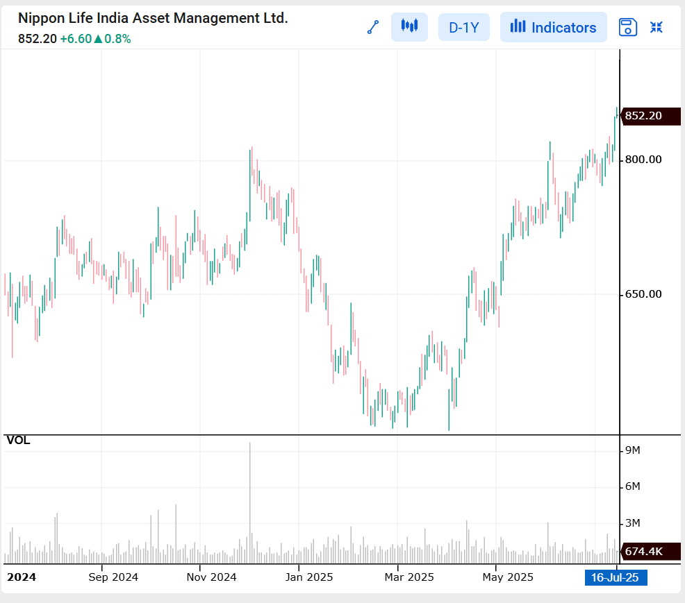Click the 6M volume axis label
This screenshot has width=685, height=603.
tap(633, 486)
